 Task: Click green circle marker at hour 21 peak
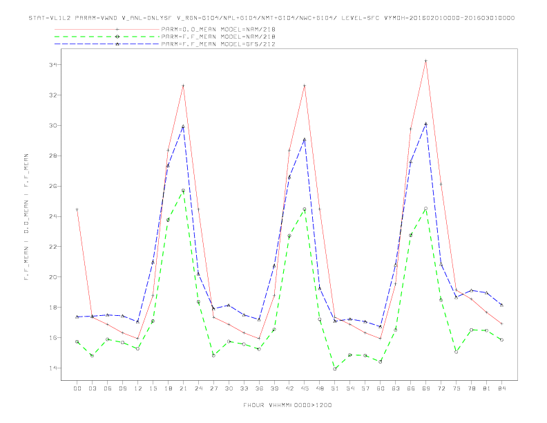pos(183,191)
